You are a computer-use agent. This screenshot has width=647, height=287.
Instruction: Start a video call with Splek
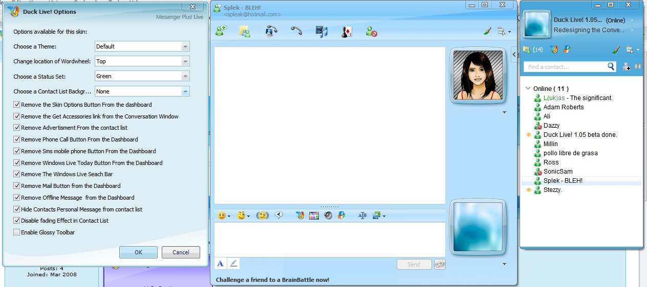tap(271, 31)
